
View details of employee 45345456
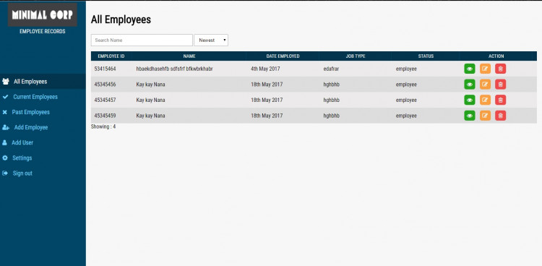[x=470, y=85]
